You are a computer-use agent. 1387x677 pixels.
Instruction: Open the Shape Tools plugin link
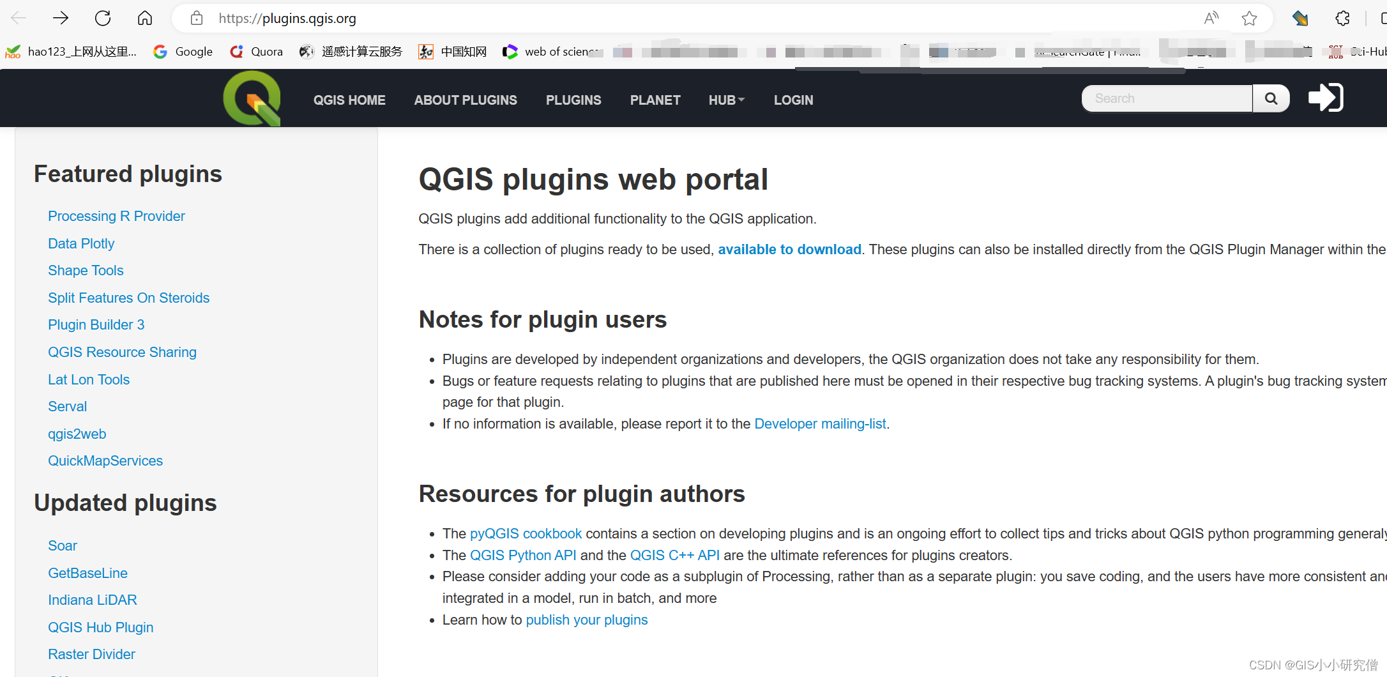point(86,270)
